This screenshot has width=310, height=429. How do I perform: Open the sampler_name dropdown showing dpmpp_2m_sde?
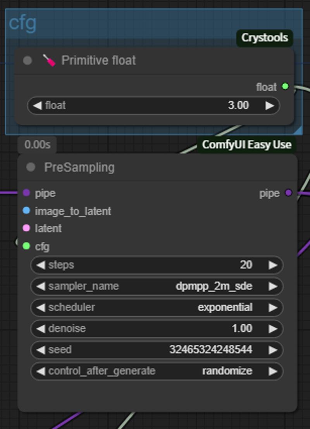[157, 286]
